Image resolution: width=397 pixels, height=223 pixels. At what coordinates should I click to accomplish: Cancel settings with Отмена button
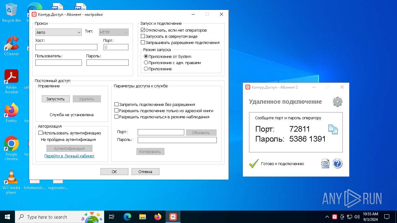point(145,172)
